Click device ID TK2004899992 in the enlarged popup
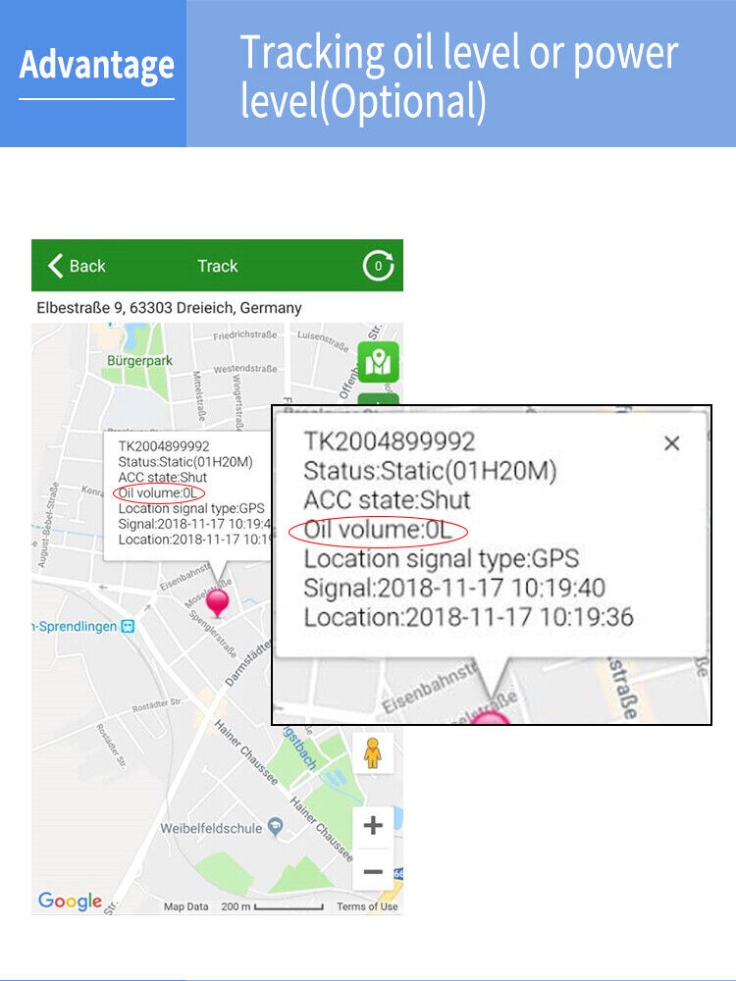Image resolution: width=736 pixels, height=981 pixels. tap(390, 441)
